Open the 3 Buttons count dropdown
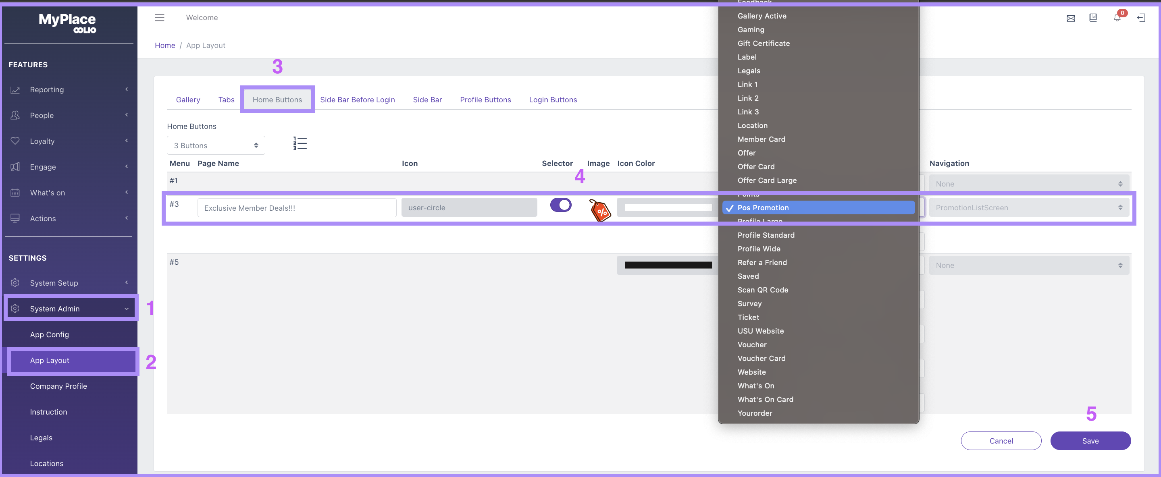1161x477 pixels. (216, 145)
